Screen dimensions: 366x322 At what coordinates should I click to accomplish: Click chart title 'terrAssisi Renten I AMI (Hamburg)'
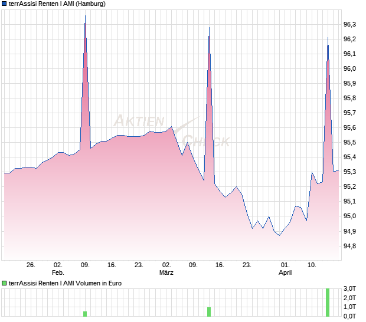(x=57, y=4)
